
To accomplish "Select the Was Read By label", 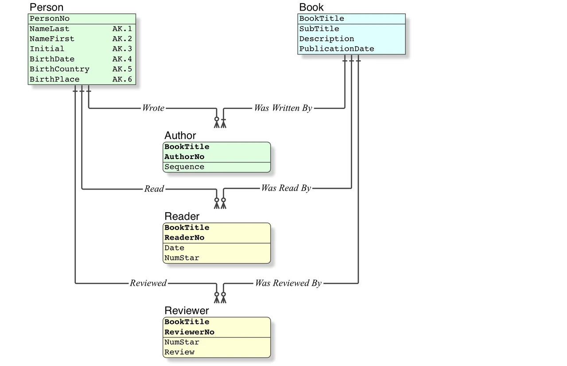I will 286,188.
